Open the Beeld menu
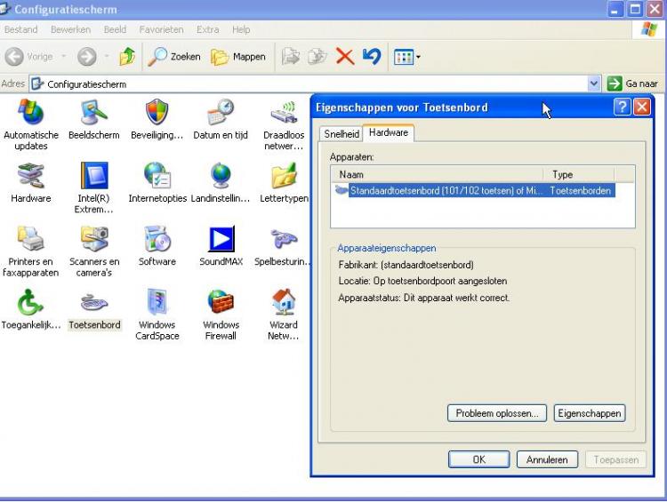This screenshot has width=667, height=502. tap(115, 29)
